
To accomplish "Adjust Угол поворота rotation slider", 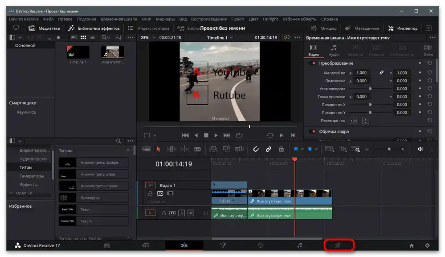I will [x=370, y=89].
